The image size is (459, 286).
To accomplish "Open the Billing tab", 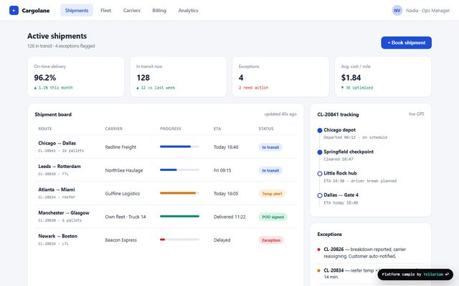I will tap(159, 11).
